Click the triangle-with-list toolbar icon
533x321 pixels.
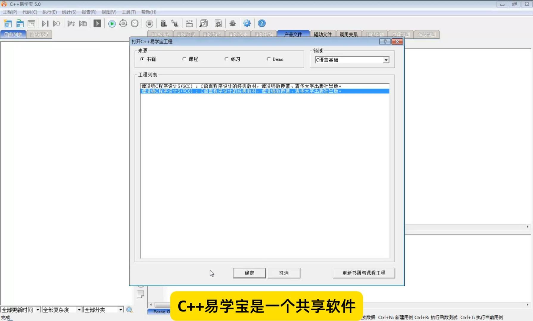coord(83,23)
